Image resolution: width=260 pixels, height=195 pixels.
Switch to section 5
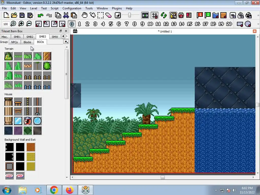pyautogui.click(x=111, y=24)
